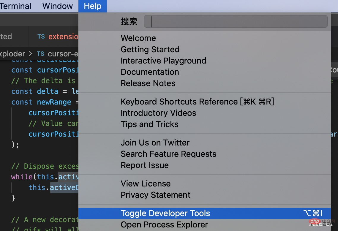Close the open Help menu via its title
This screenshot has width=338, height=231.
pos(92,6)
